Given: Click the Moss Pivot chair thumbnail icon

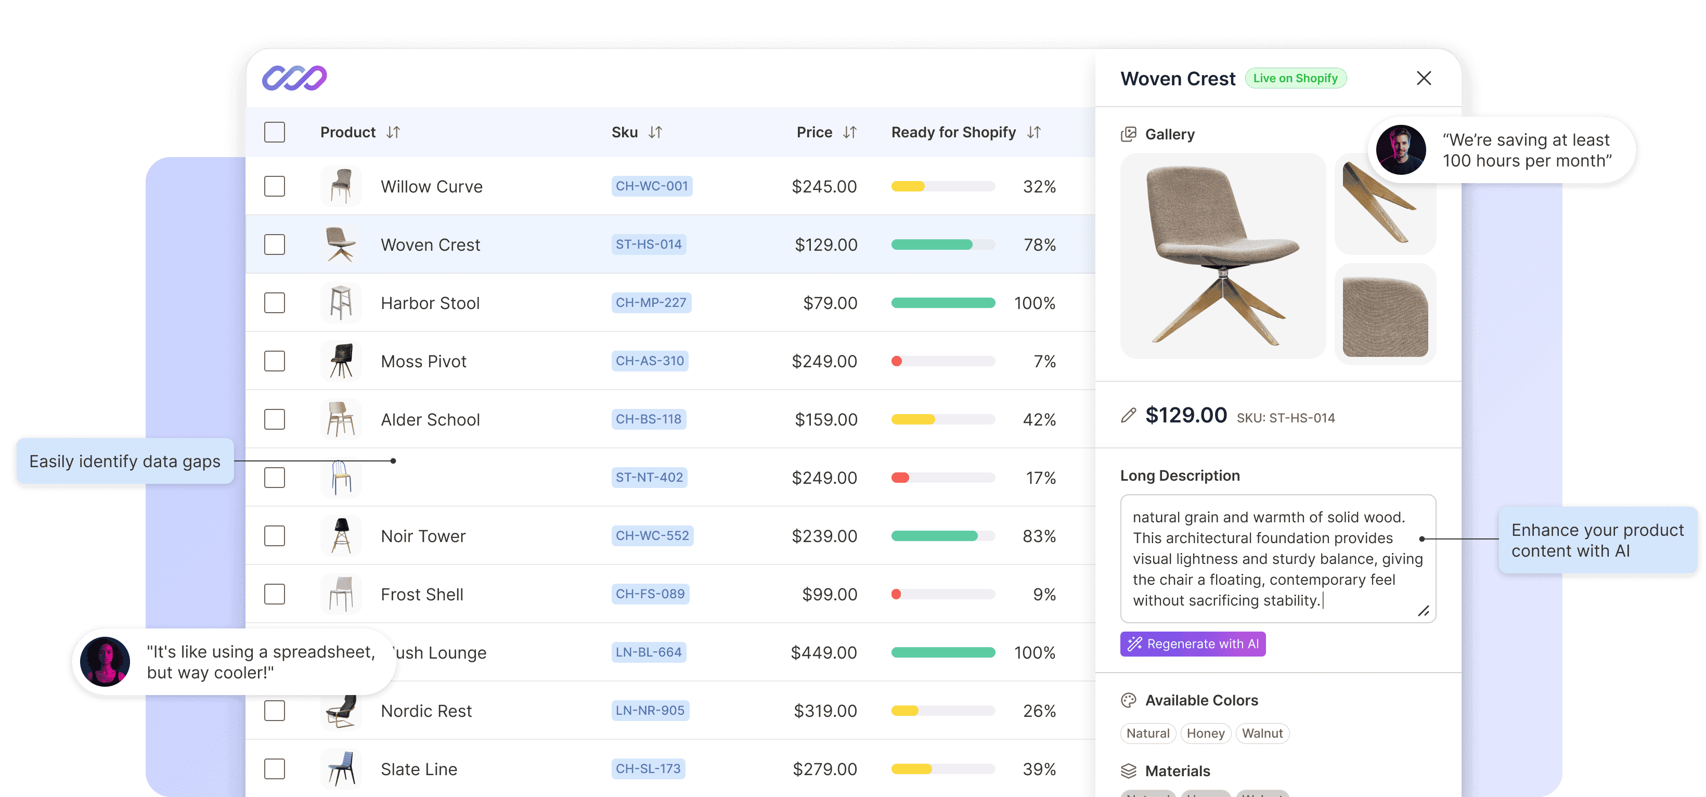Looking at the screenshot, I should click(341, 361).
